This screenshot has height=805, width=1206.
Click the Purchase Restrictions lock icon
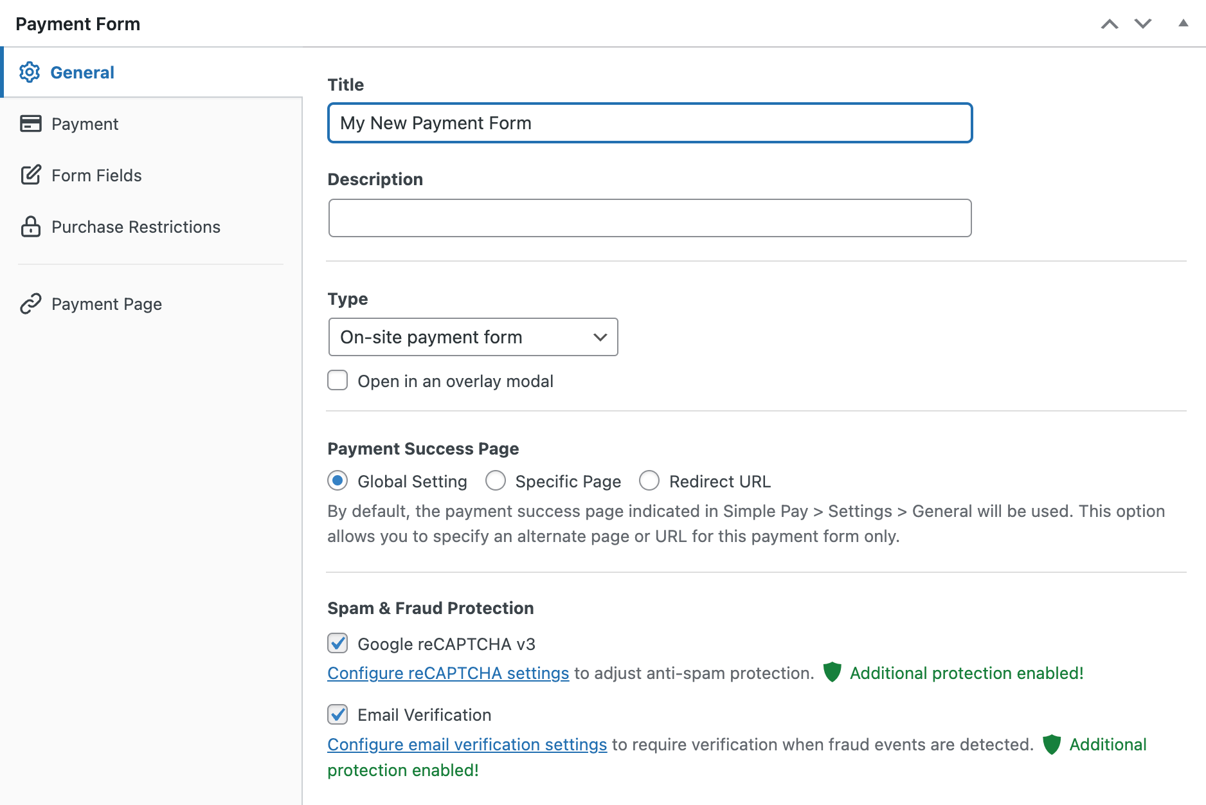point(30,226)
